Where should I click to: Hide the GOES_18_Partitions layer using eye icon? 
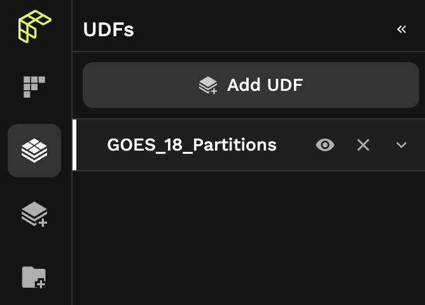point(325,145)
